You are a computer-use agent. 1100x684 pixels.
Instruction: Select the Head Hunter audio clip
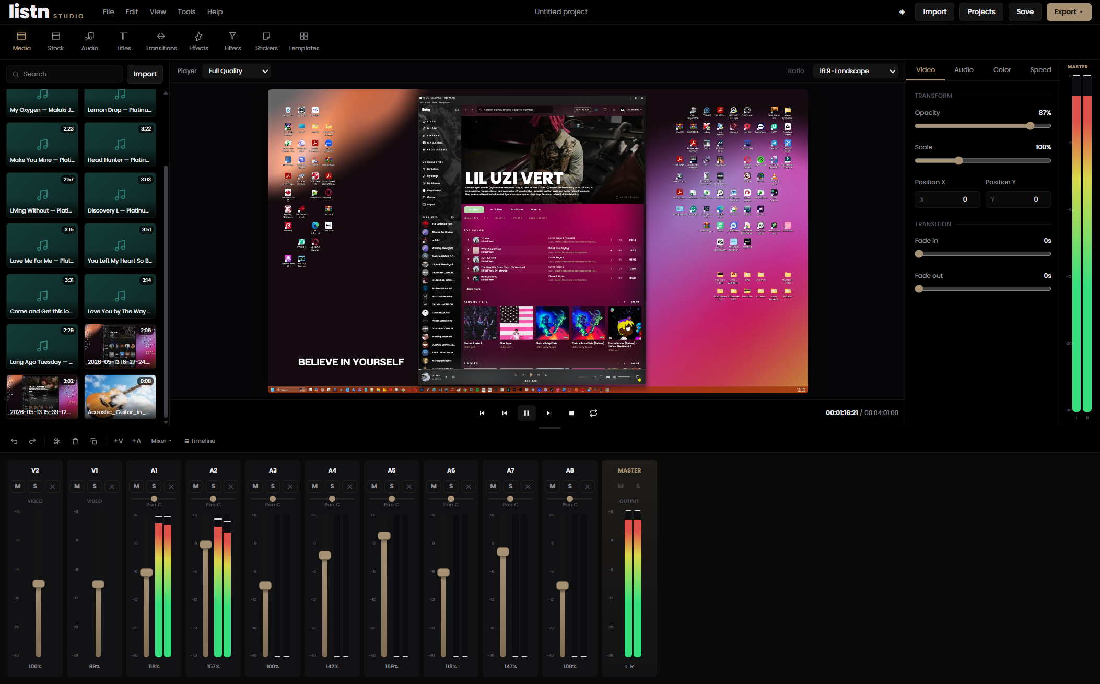120,145
